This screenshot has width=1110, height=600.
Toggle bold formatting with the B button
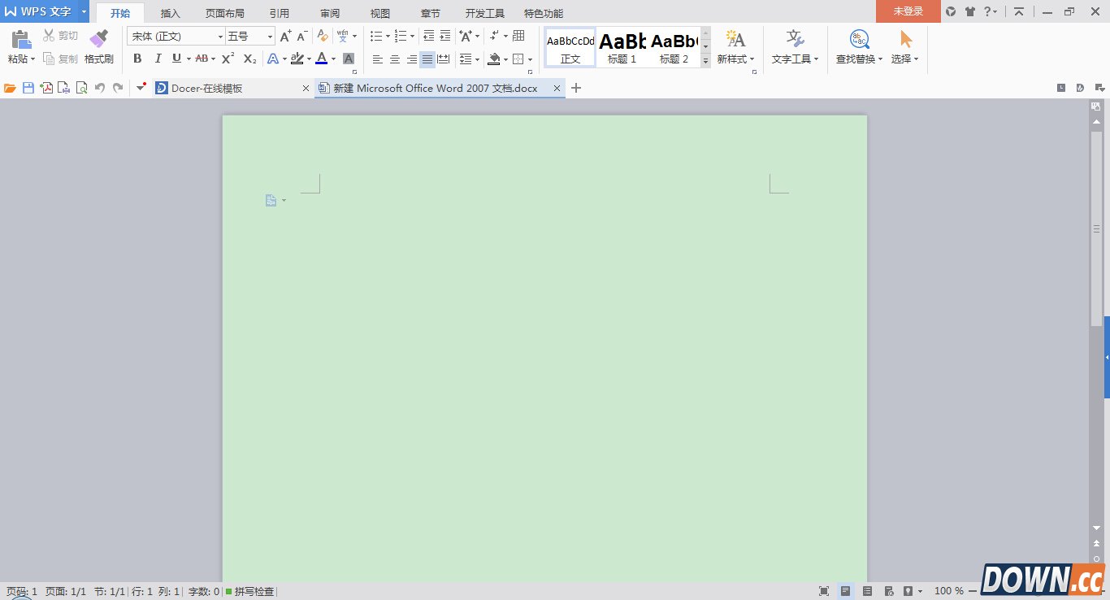point(137,59)
